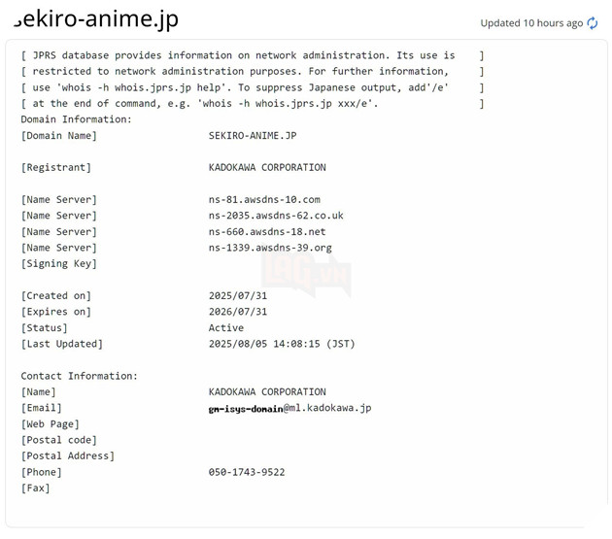The image size is (612, 539).
Task: Click name server ns-660.awsdns-18.net
Action: point(267,232)
